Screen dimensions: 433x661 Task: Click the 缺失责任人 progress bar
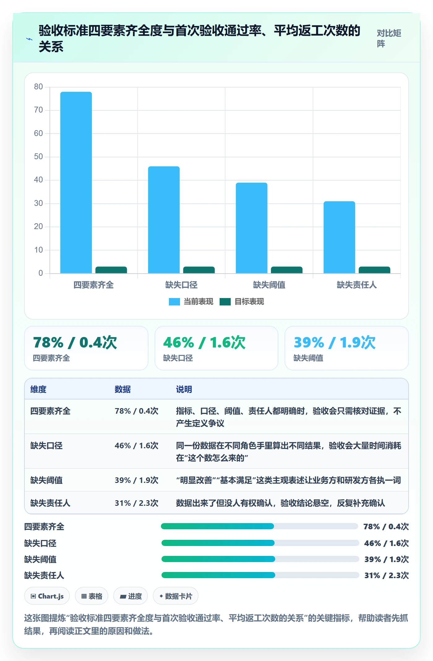(260, 575)
